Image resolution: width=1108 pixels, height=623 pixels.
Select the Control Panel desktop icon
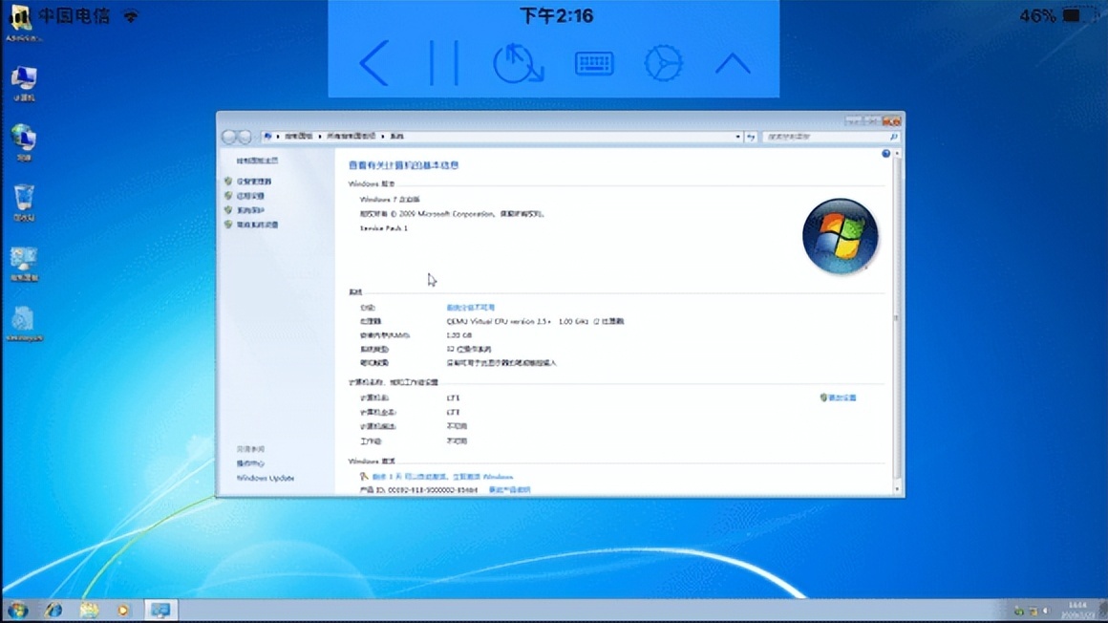(x=24, y=264)
